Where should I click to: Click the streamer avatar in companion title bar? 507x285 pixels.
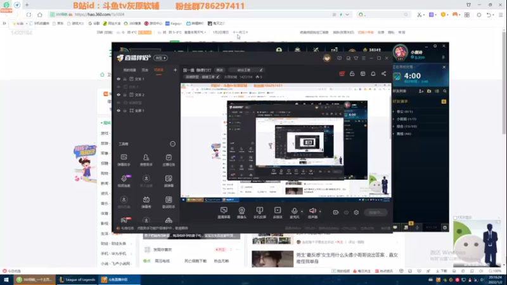click(x=326, y=58)
